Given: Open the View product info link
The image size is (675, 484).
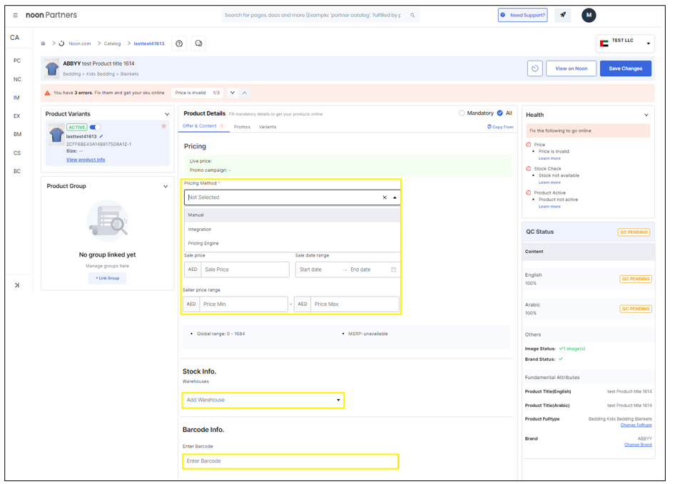Looking at the screenshot, I should coord(86,160).
